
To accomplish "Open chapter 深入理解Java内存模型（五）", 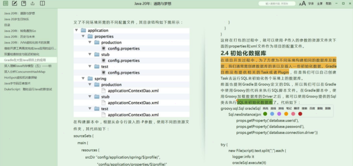I will coord(28,66).
